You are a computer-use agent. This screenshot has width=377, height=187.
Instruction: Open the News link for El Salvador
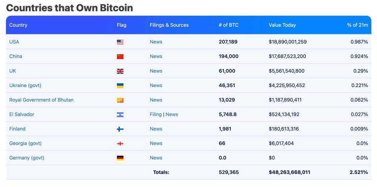coord(172,114)
